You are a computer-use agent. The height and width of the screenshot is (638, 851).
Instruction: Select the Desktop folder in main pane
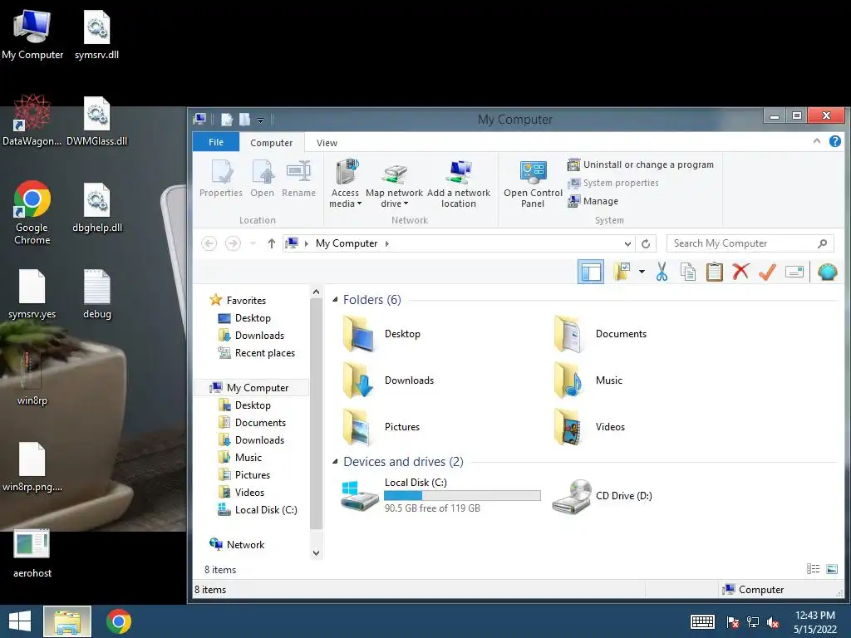click(382, 334)
